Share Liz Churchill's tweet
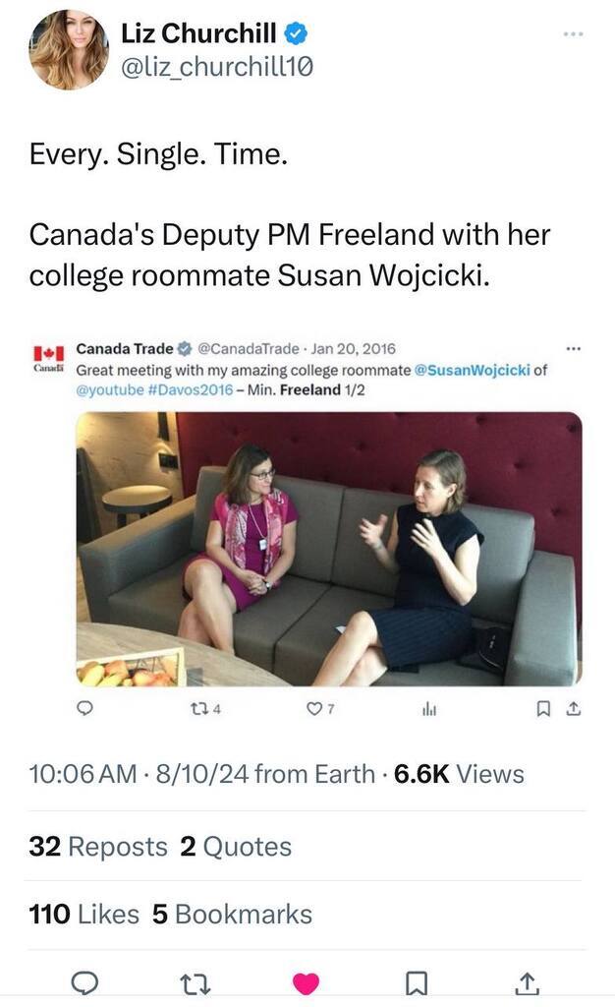 pyautogui.click(x=526, y=981)
